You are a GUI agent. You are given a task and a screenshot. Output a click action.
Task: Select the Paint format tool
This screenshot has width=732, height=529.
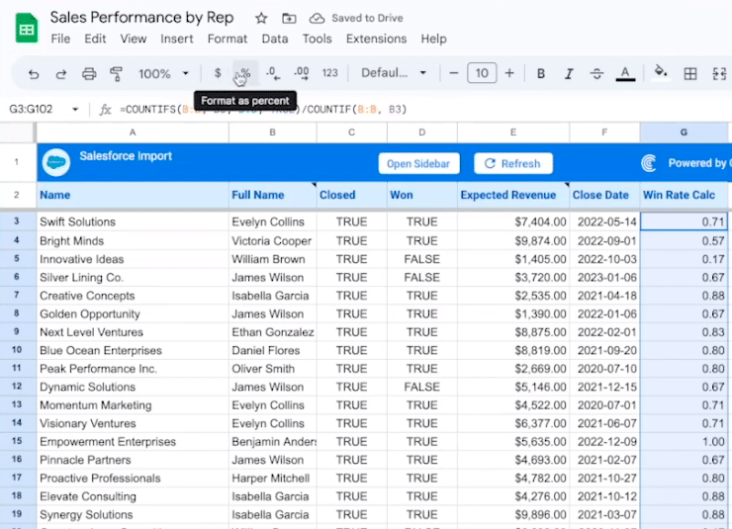pos(116,73)
